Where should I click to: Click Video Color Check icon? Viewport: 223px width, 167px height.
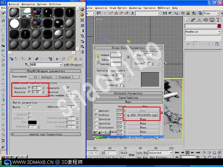(x=82, y=31)
